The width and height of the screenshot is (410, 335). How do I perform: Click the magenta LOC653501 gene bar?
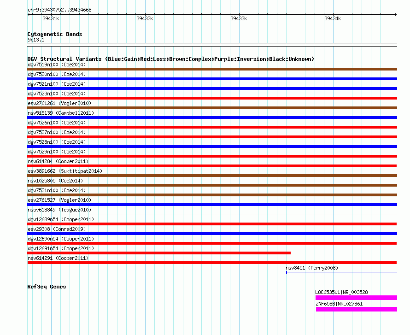click(356, 298)
